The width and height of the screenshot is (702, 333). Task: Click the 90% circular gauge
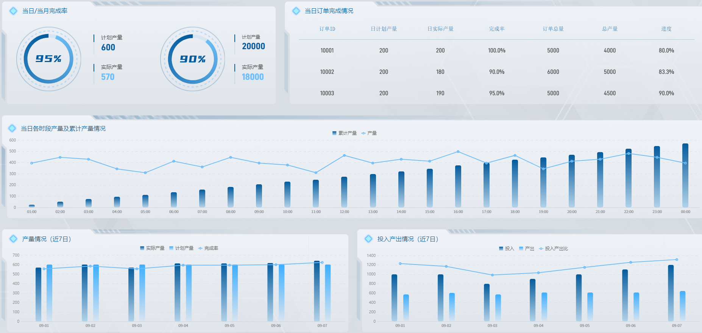(193, 59)
